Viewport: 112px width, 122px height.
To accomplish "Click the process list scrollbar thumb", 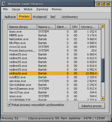I will 103,70.
